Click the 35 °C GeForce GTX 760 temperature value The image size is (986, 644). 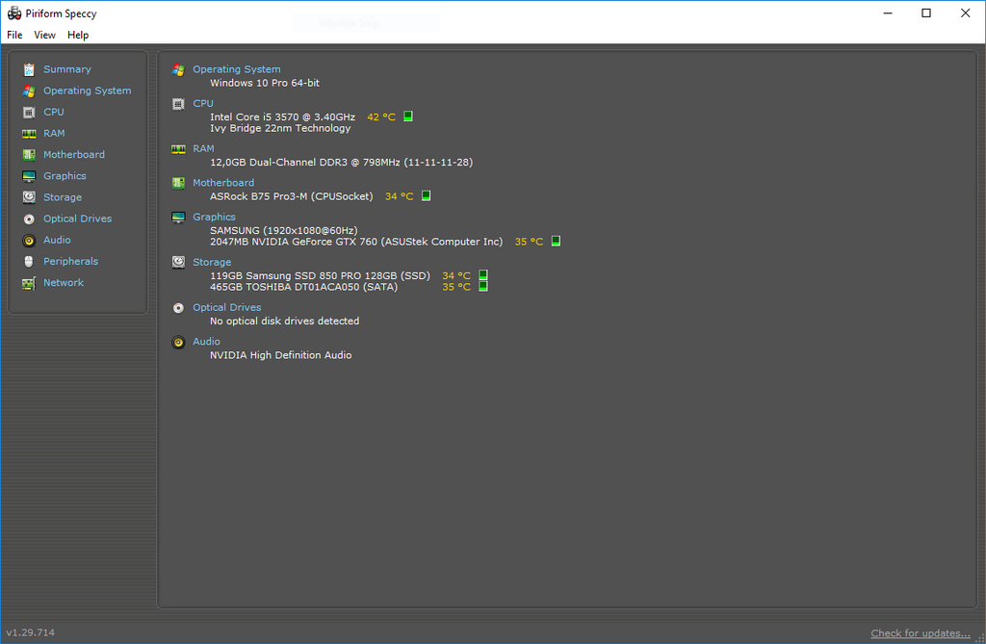tap(529, 242)
